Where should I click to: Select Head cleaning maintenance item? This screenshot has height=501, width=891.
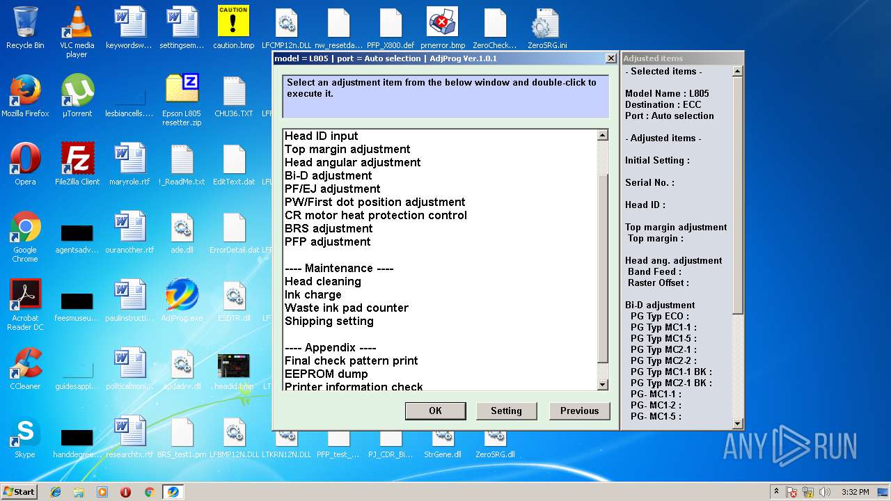(323, 281)
